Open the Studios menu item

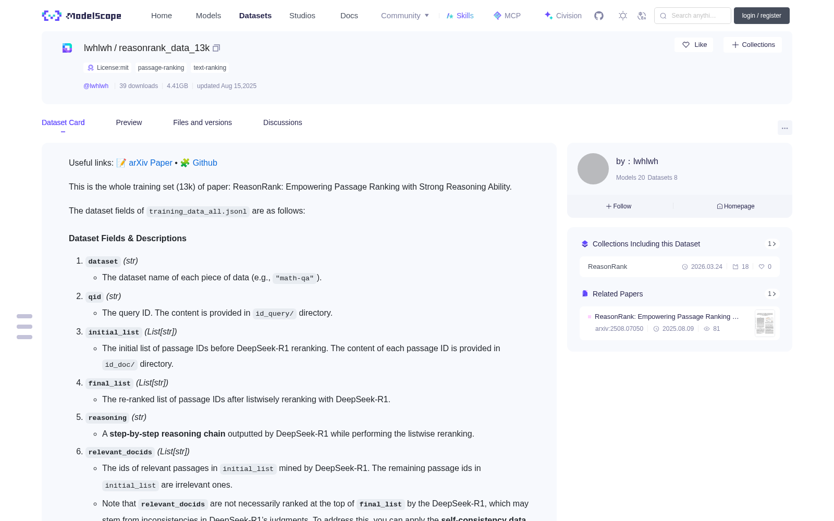coord(302,16)
